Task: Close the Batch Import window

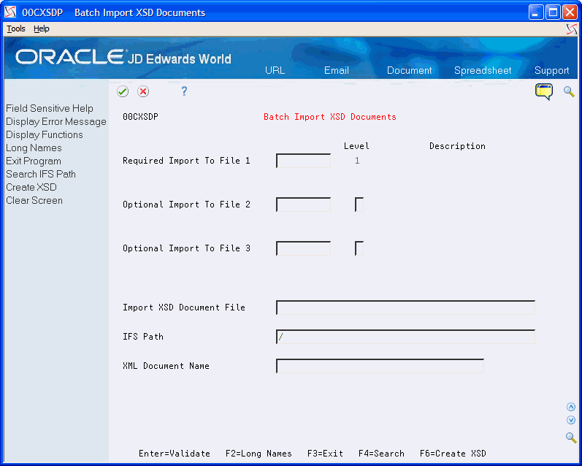Action: [570, 12]
